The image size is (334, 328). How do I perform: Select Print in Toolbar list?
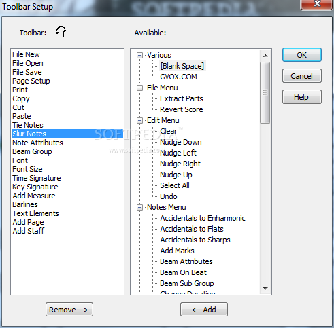coord(67,90)
